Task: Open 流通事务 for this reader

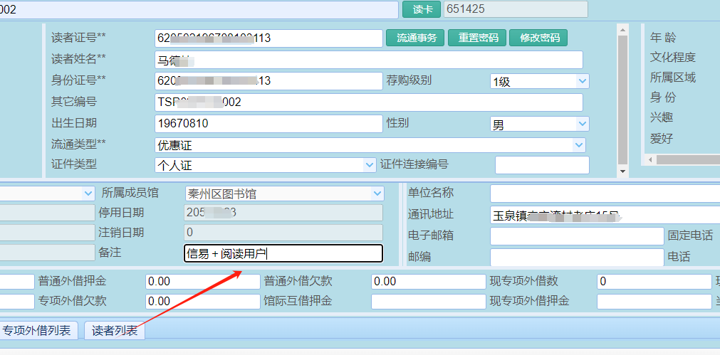Action: [x=415, y=38]
